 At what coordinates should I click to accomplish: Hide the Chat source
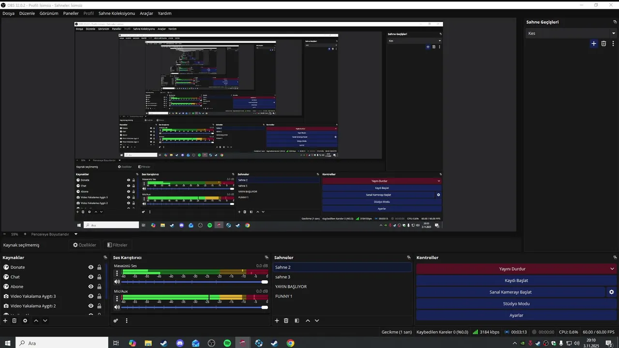[x=91, y=277]
